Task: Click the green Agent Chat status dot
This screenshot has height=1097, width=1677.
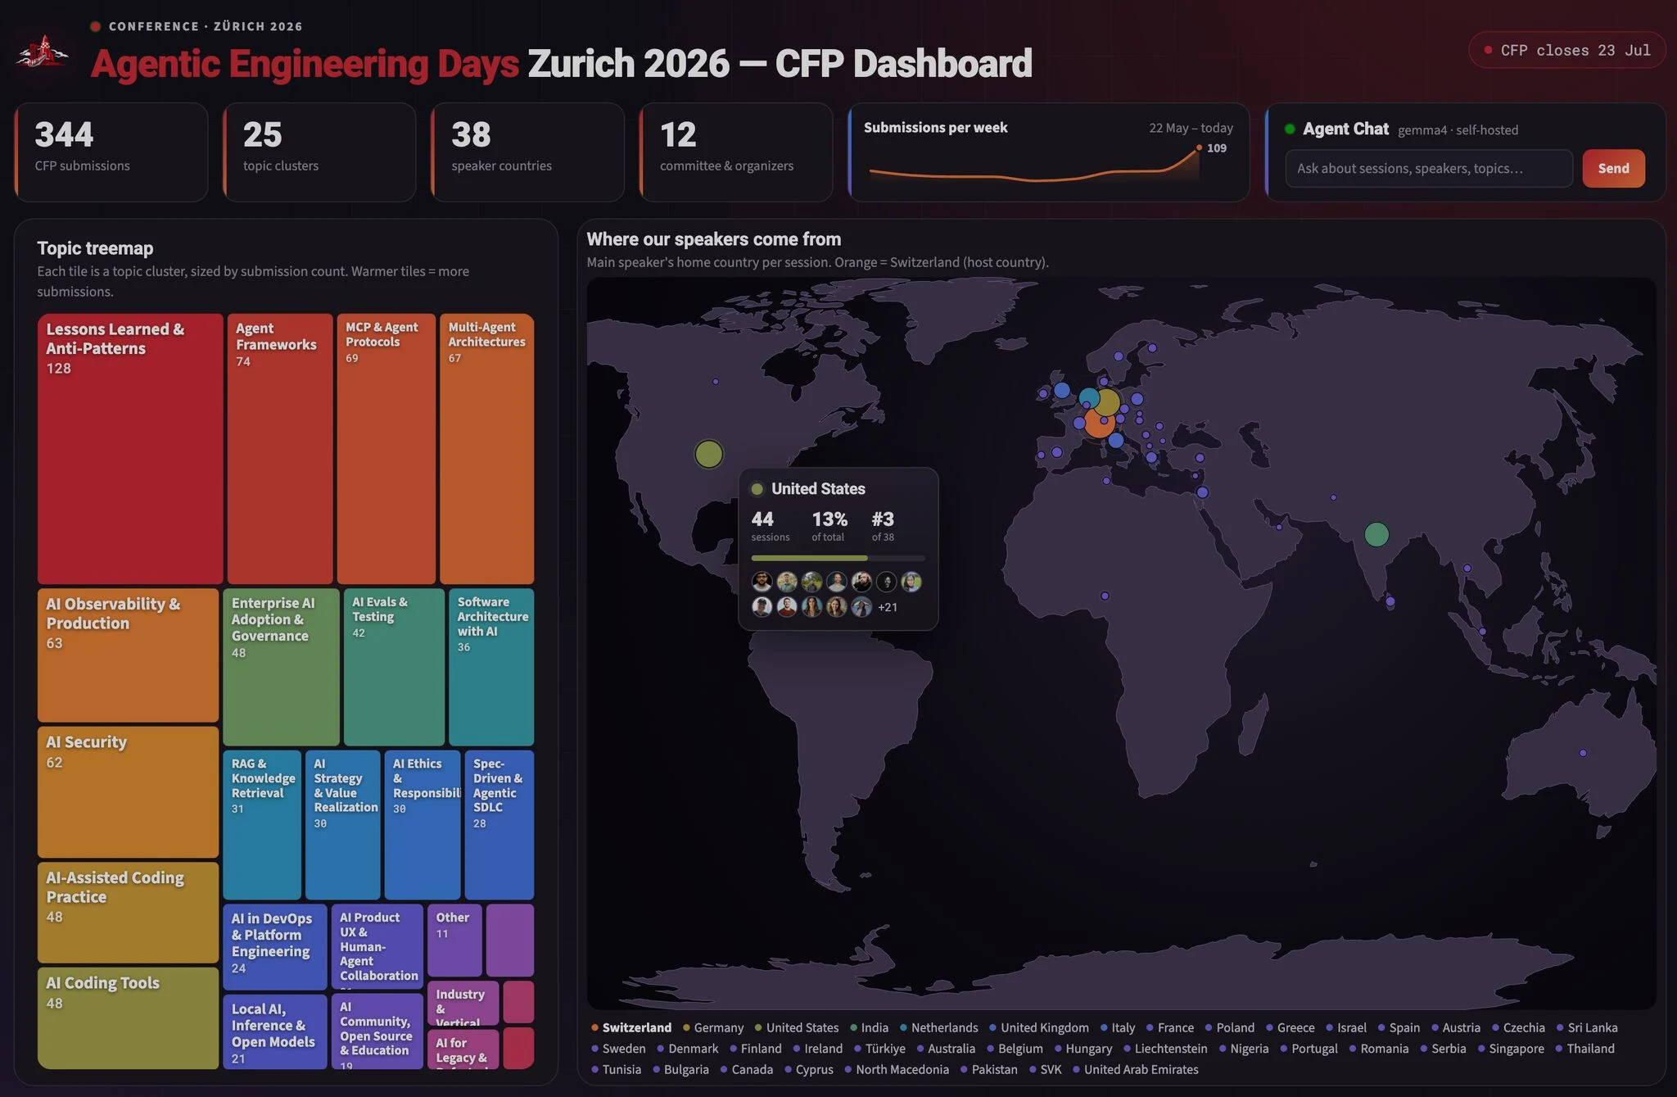Action: pyautogui.click(x=1290, y=129)
